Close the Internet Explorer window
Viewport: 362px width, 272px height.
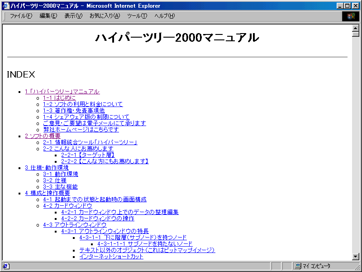tap(356, 6)
